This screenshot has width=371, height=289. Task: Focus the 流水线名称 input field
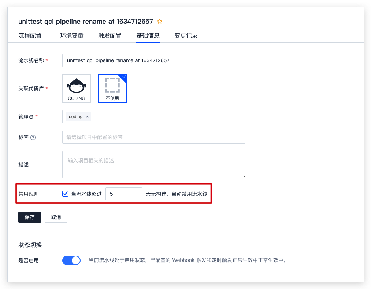(x=153, y=60)
